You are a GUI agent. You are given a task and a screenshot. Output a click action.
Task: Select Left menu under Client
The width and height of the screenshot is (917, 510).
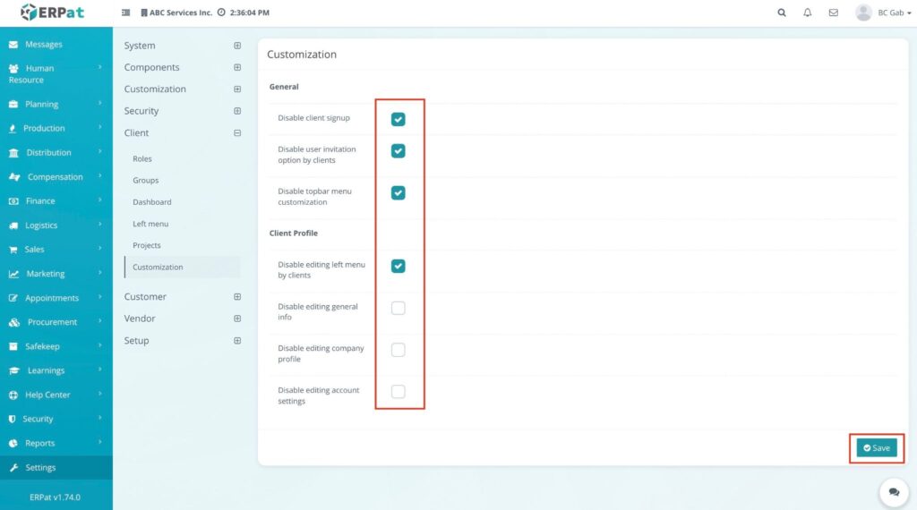click(x=150, y=224)
